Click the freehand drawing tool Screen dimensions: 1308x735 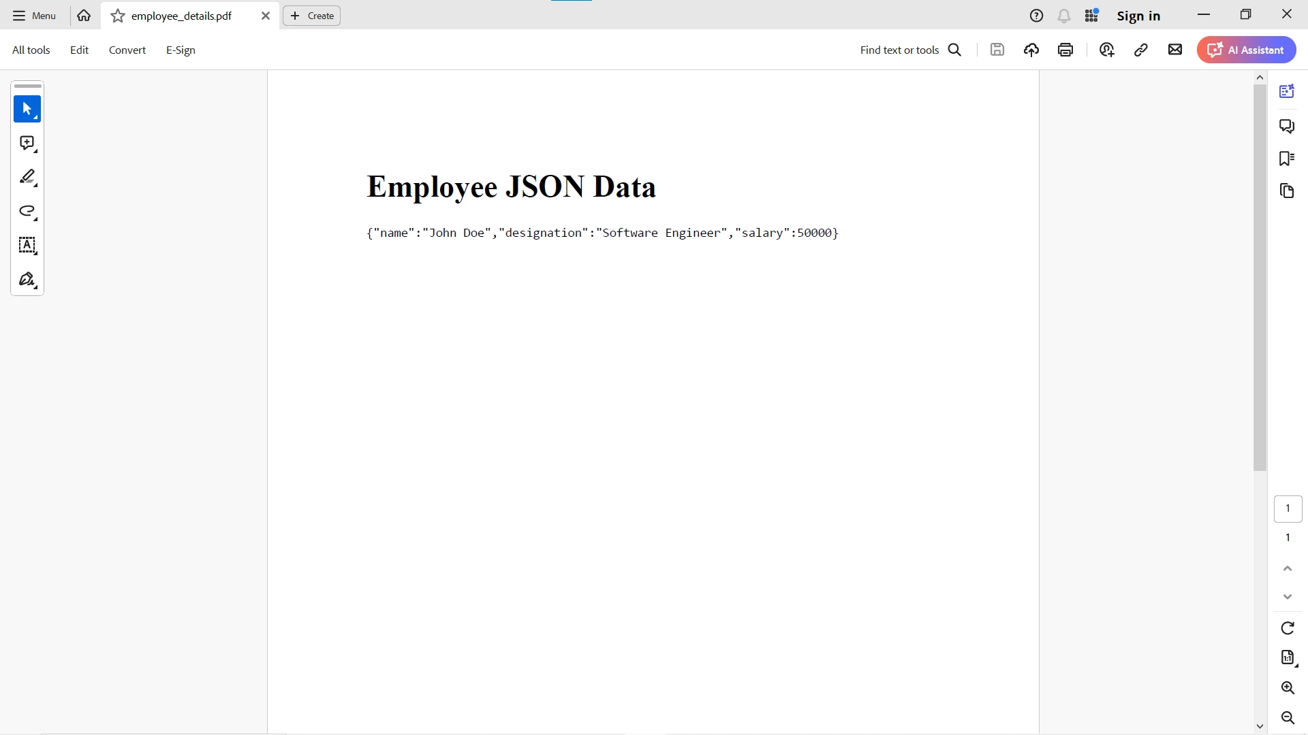click(27, 212)
